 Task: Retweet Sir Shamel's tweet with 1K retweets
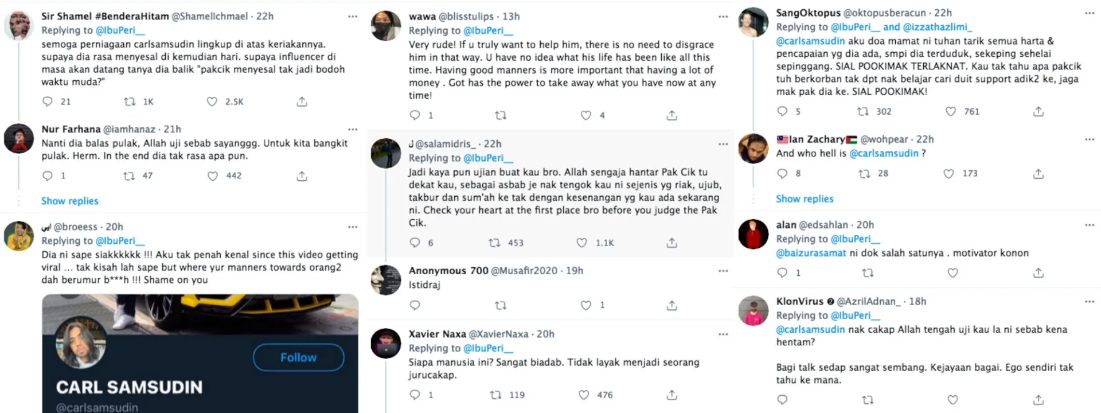130,102
